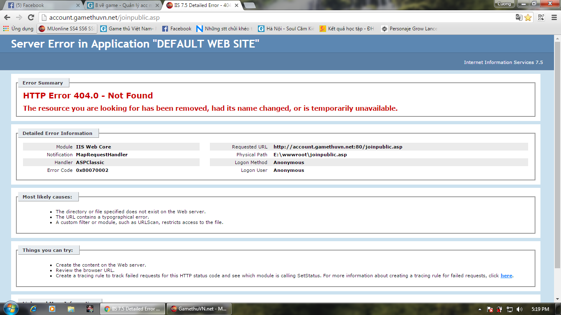Open the Personaje Grow Lance bookmark
Screen dimensions: 561x315
pos(409,29)
